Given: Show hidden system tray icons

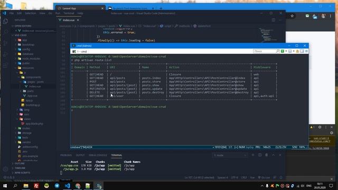Looking at the screenshot, I should [262, 186].
